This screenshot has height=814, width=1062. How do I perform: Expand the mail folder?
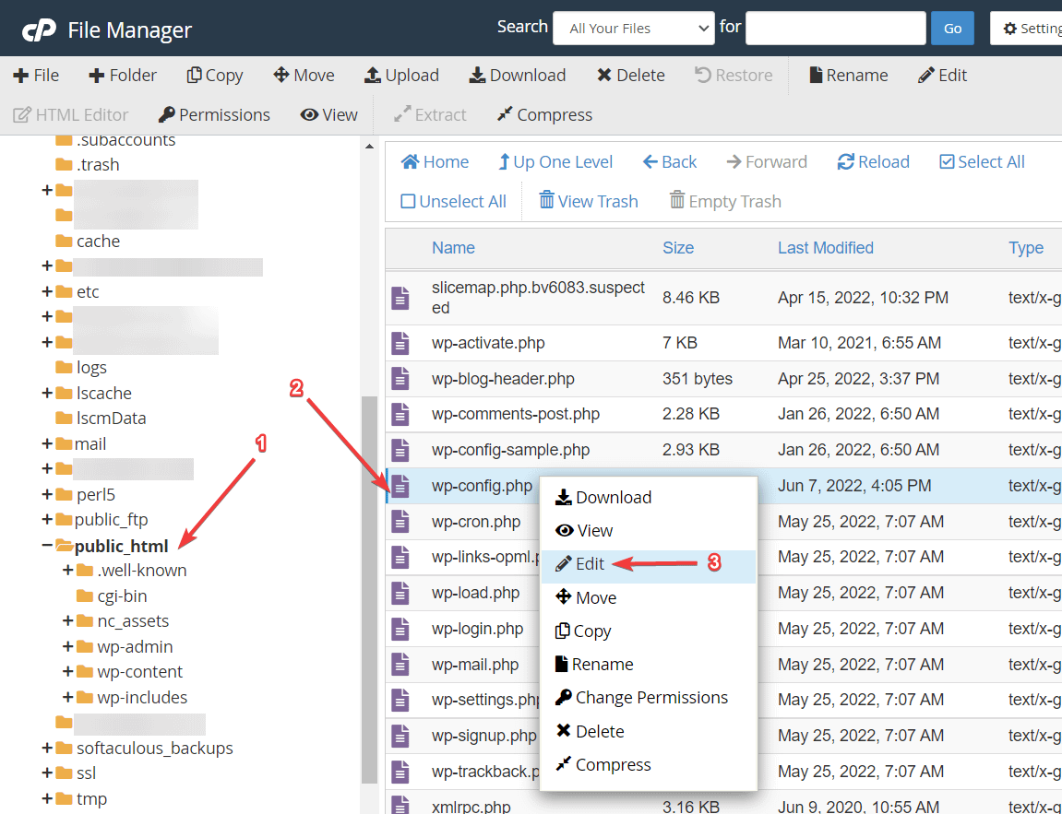pyautogui.click(x=47, y=444)
